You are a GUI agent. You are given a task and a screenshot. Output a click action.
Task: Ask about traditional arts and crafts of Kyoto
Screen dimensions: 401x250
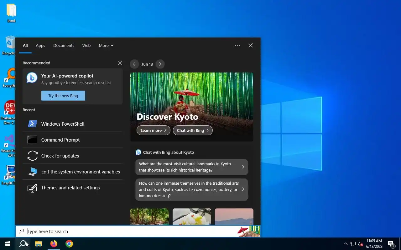coord(191,189)
